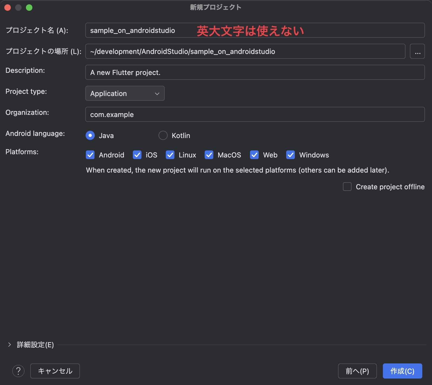Open the help icon in bottom corner
This screenshot has height=385, width=432.
click(19, 371)
